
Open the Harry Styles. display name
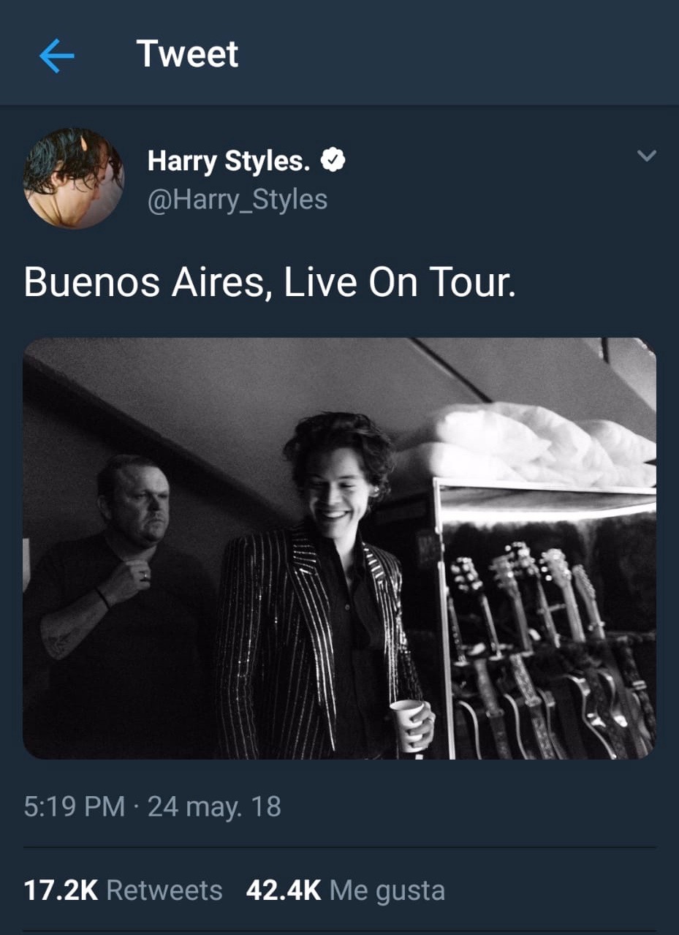pos(230,161)
